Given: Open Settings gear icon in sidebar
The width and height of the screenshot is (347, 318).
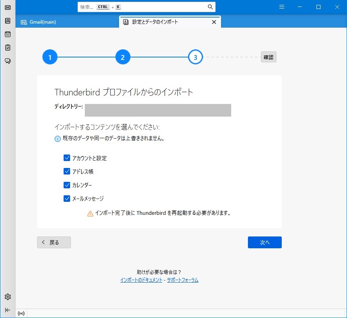Looking at the screenshot, I should click(x=7, y=296).
